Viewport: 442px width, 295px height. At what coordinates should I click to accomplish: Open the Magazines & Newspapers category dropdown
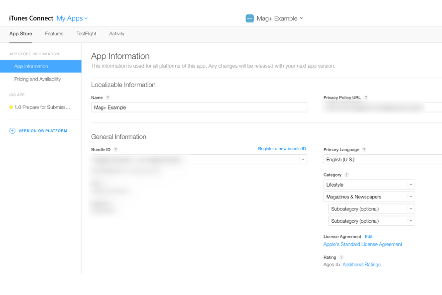pyautogui.click(x=369, y=197)
